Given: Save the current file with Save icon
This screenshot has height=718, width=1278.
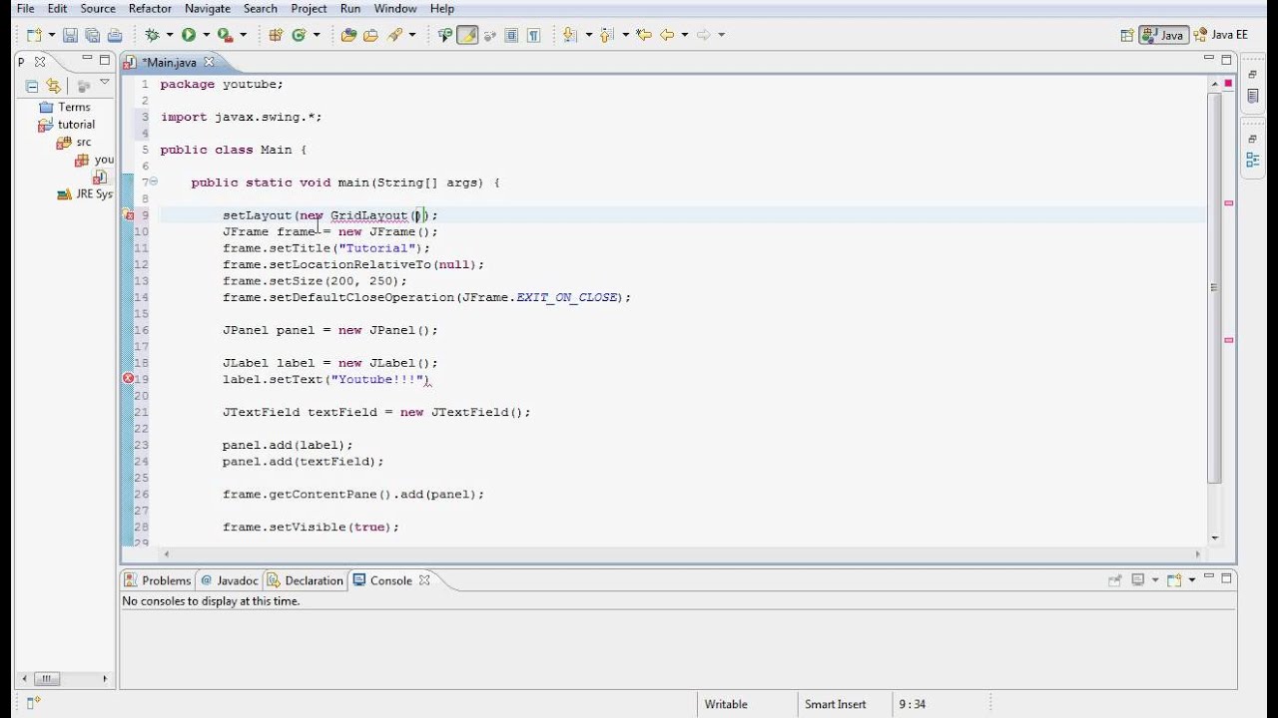Looking at the screenshot, I should coord(70,35).
